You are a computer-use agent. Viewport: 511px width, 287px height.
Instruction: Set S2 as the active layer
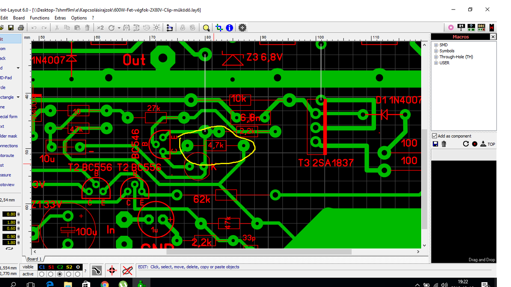click(x=69, y=274)
